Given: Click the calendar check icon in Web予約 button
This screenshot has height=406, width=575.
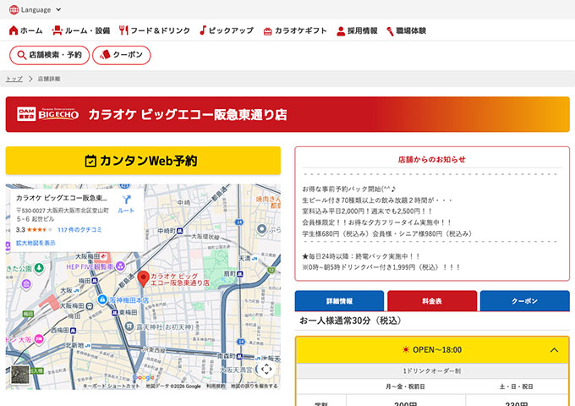Looking at the screenshot, I should [90, 161].
